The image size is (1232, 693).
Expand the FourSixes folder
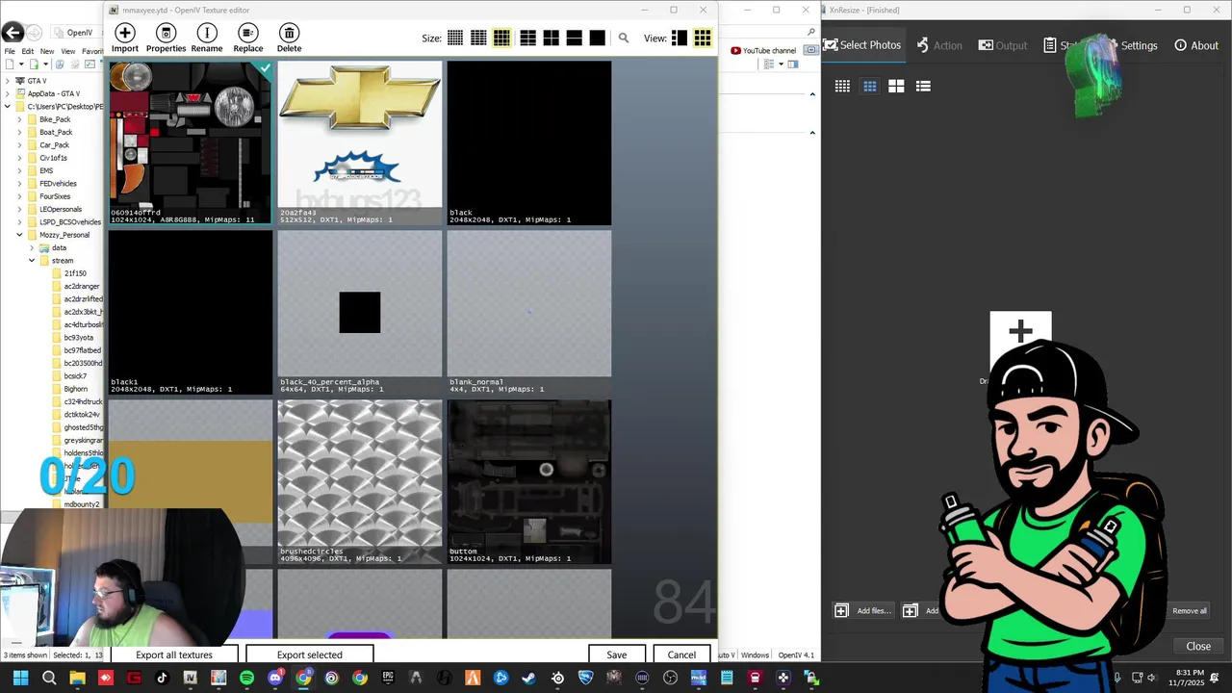tap(19, 196)
